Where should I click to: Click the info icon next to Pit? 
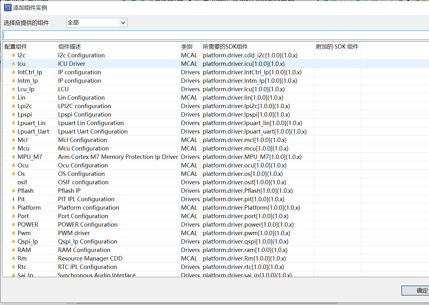13,199
